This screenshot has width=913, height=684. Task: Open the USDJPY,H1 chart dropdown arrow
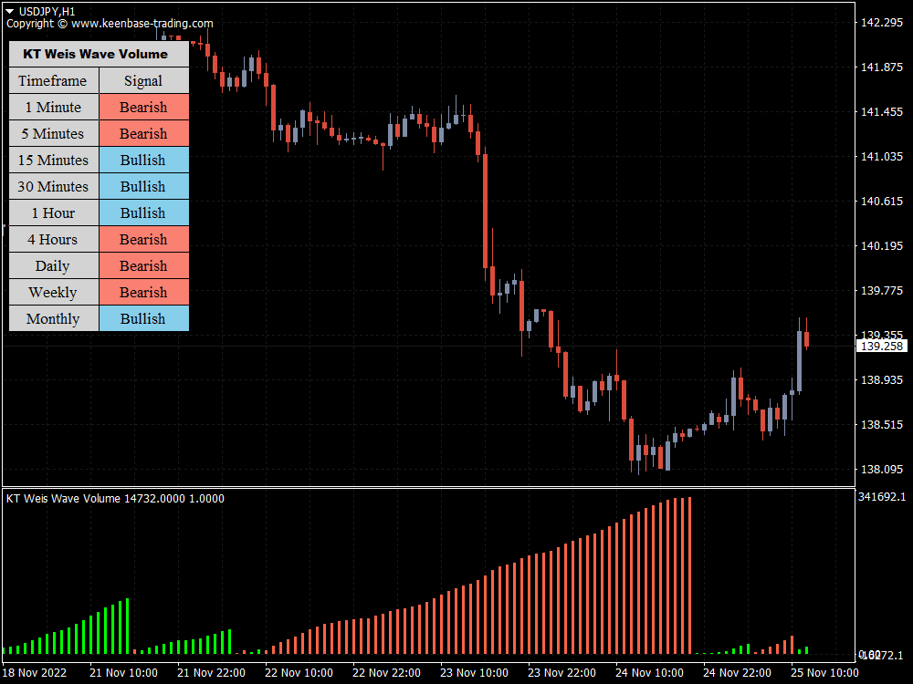pyautogui.click(x=10, y=11)
